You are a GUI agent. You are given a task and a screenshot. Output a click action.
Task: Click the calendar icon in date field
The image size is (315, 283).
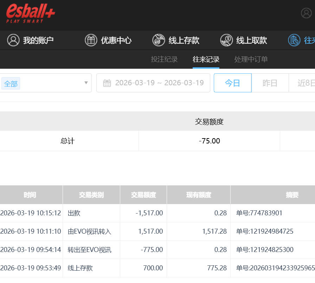pos(107,83)
